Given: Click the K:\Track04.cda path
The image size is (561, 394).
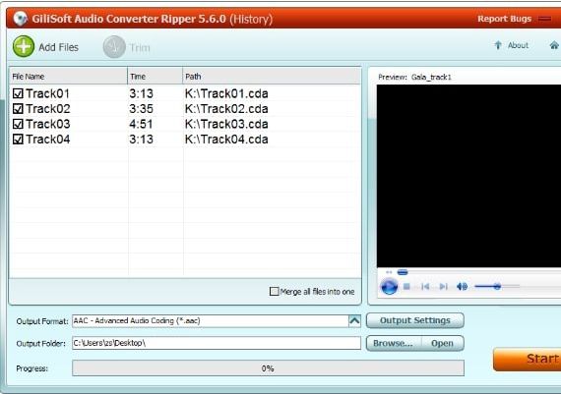Looking at the screenshot, I should (x=226, y=139).
